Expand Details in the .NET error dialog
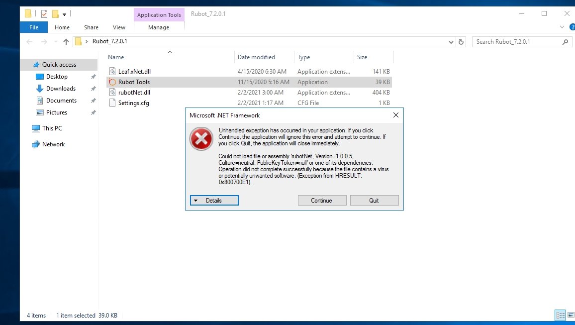 coord(214,201)
